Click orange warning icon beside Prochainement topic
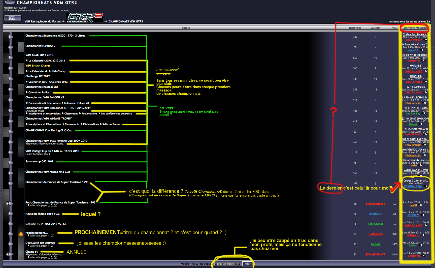435x268 pixels. (21, 234)
